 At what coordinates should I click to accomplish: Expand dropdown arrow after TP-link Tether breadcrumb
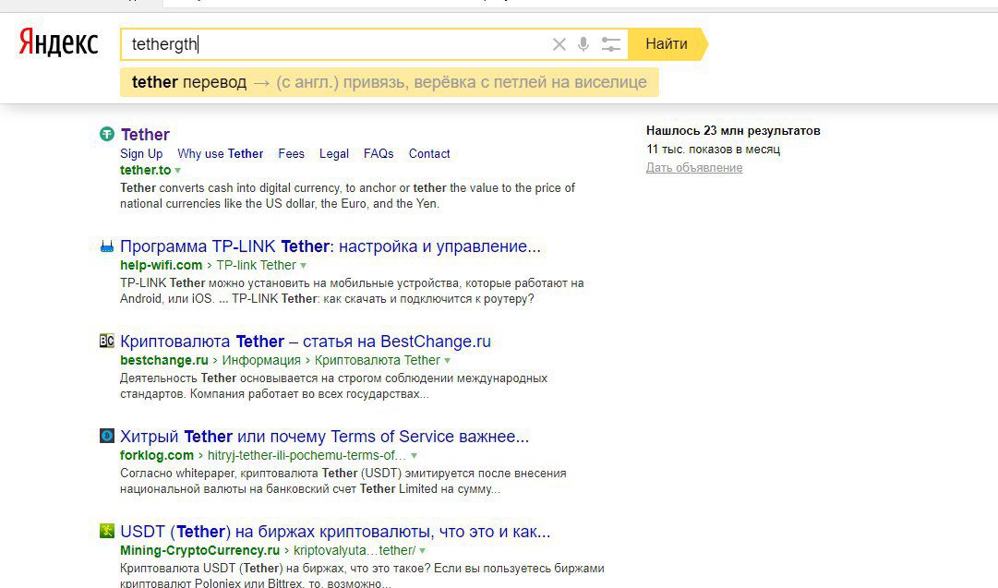click(x=303, y=265)
